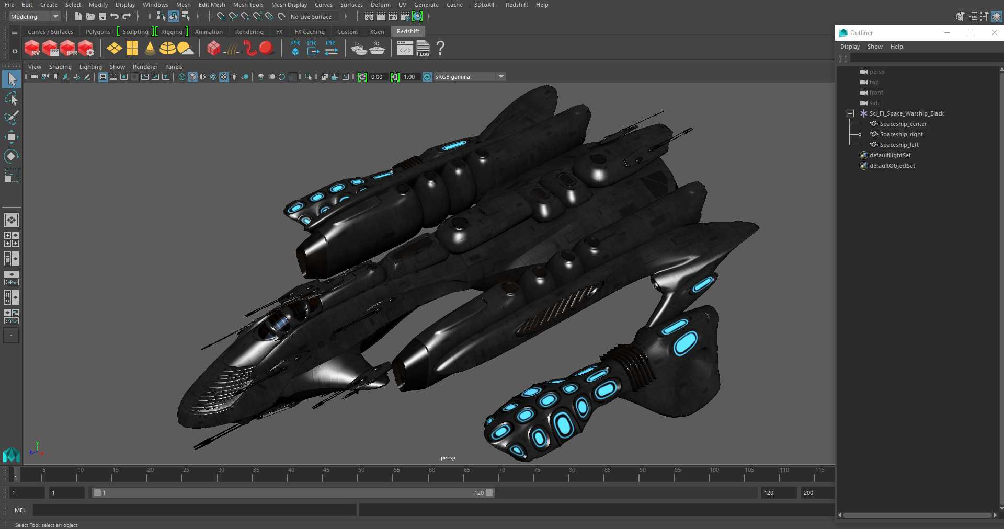Start Redshift IPR render shelf icon

click(x=69, y=49)
